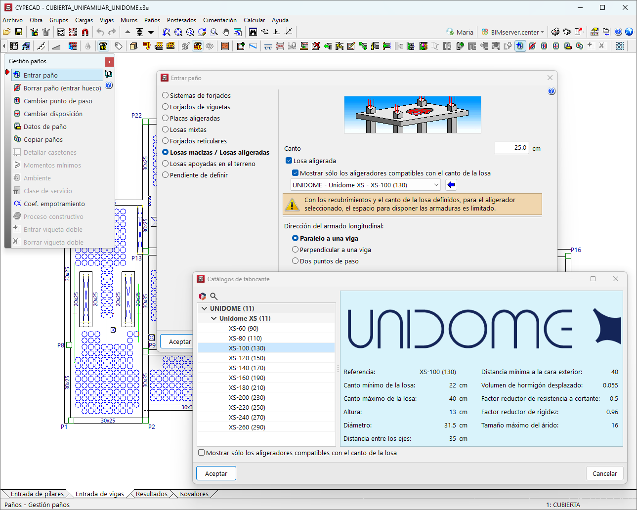This screenshot has width=637, height=510.
Task: Click the help icon in the Gestión paños panel
Action: (x=109, y=85)
